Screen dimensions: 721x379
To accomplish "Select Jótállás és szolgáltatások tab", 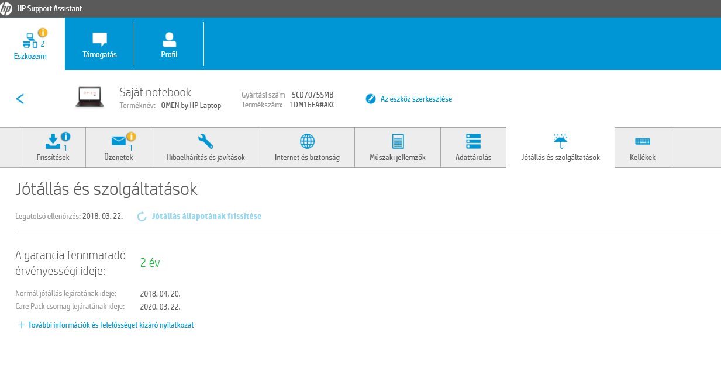I will pyautogui.click(x=560, y=148).
